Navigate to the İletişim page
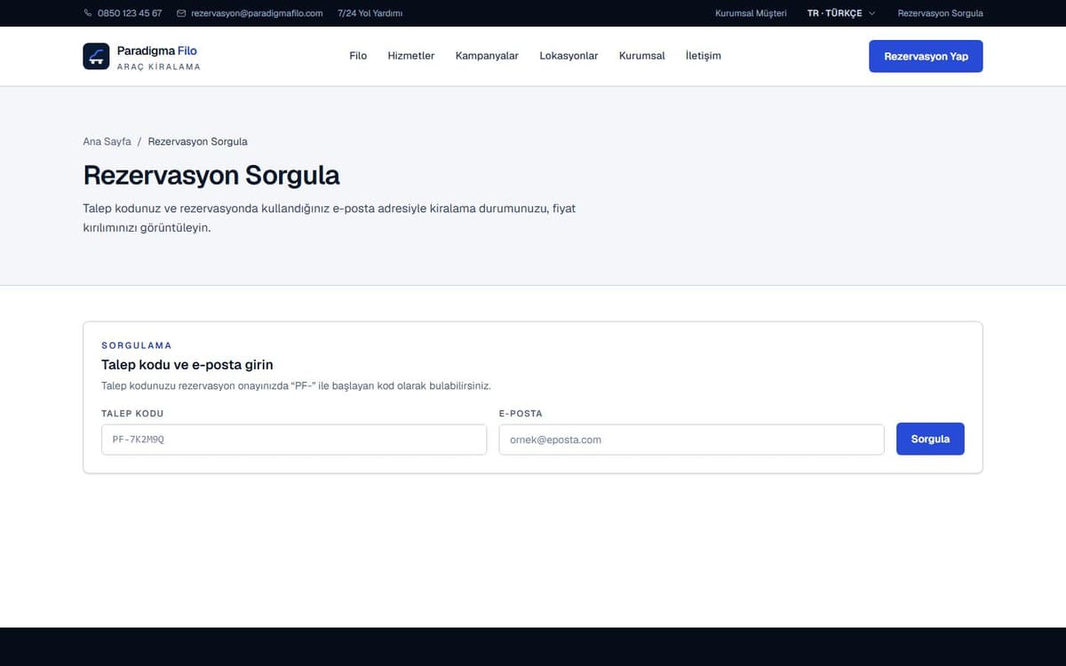The image size is (1066, 666). (704, 56)
